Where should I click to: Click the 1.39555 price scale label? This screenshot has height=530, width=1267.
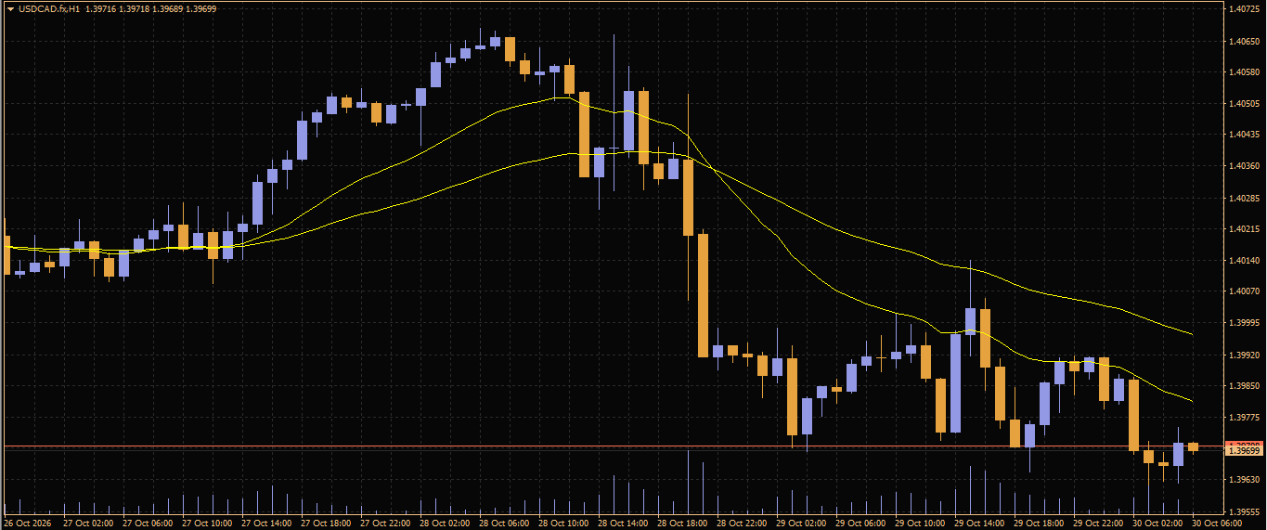[1243, 511]
